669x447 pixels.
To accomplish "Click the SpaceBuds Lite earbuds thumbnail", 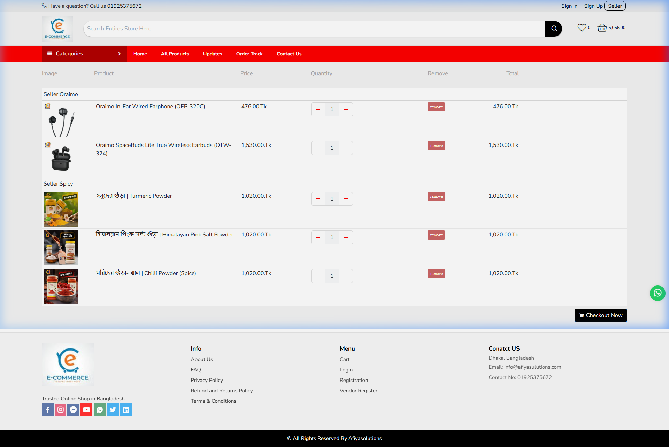I will (x=61, y=158).
